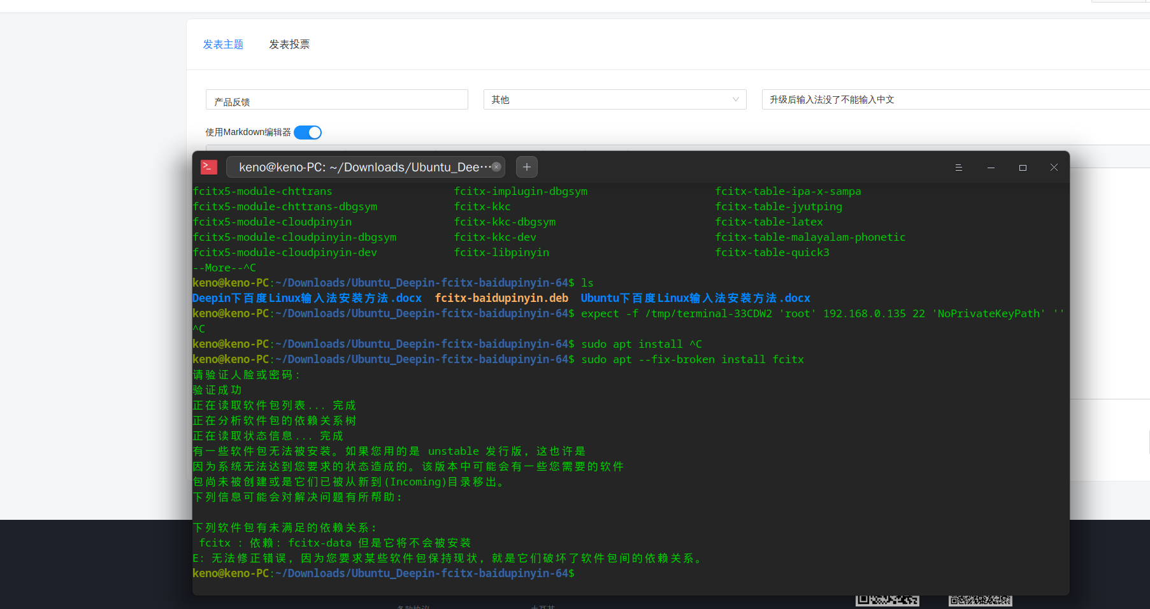Click the 正在读取软件包列表 output line
The height and width of the screenshot is (609, 1150).
click(275, 405)
